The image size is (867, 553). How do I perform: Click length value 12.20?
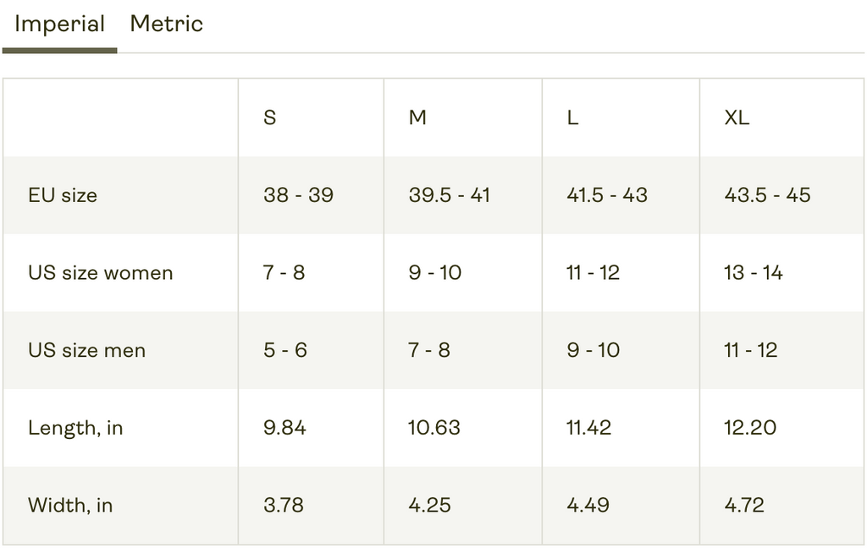(750, 428)
